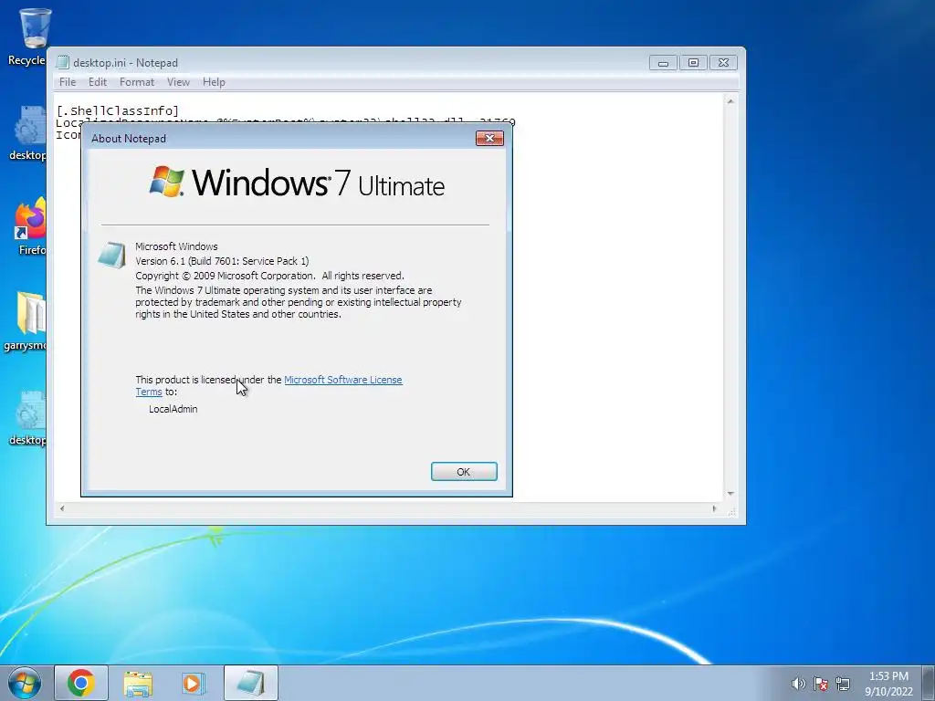The image size is (935, 701).
Task: Close the desktop.ini Notepad window
Action: [723, 63]
